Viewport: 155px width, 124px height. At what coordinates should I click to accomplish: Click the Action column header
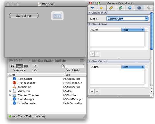pyautogui.click(x=105, y=30)
